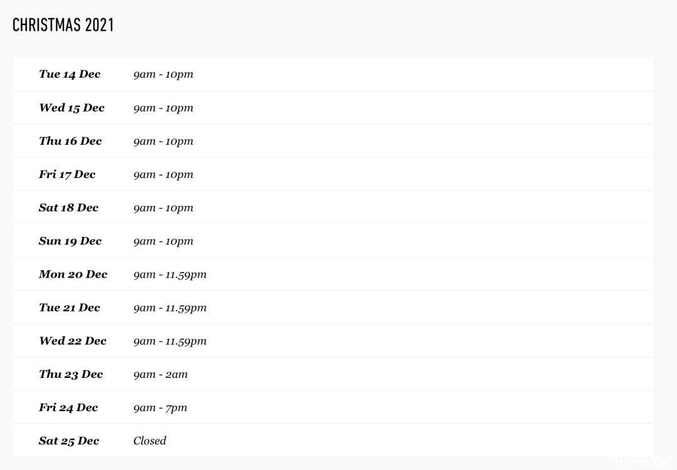This screenshot has width=677, height=470.
Task: Click the Closed status text
Action: point(149,441)
